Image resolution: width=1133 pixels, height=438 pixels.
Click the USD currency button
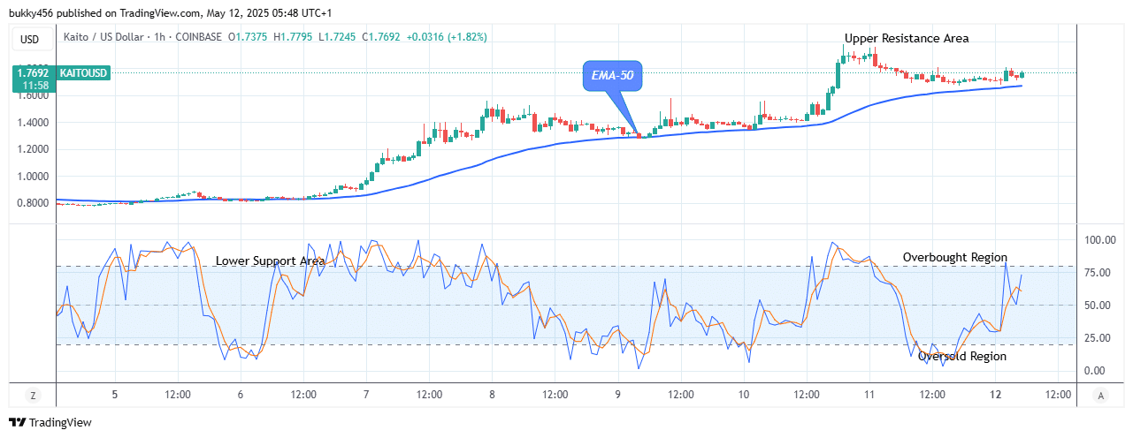point(31,39)
